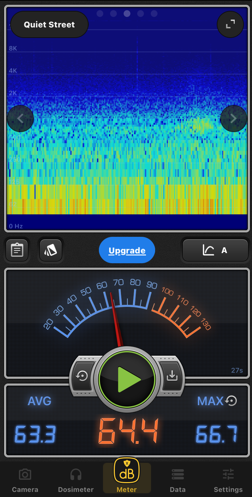Open the clipboard notes icon
The width and height of the screenshot is (252, 497).
pos(17,250)
